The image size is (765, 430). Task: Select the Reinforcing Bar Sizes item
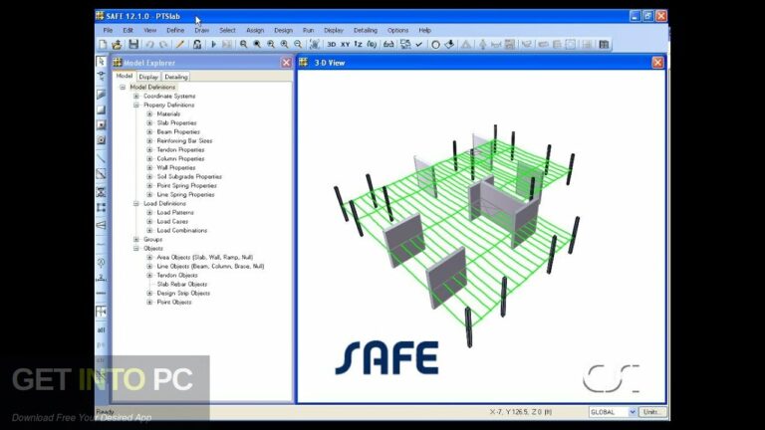click(x=184, y=141)
